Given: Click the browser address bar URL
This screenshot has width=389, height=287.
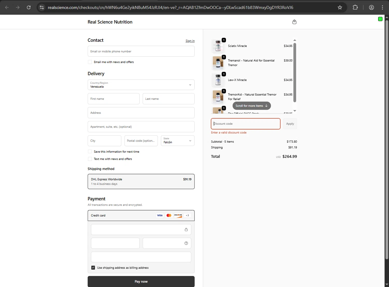Looking at the screenshot, I should [170, 8].
